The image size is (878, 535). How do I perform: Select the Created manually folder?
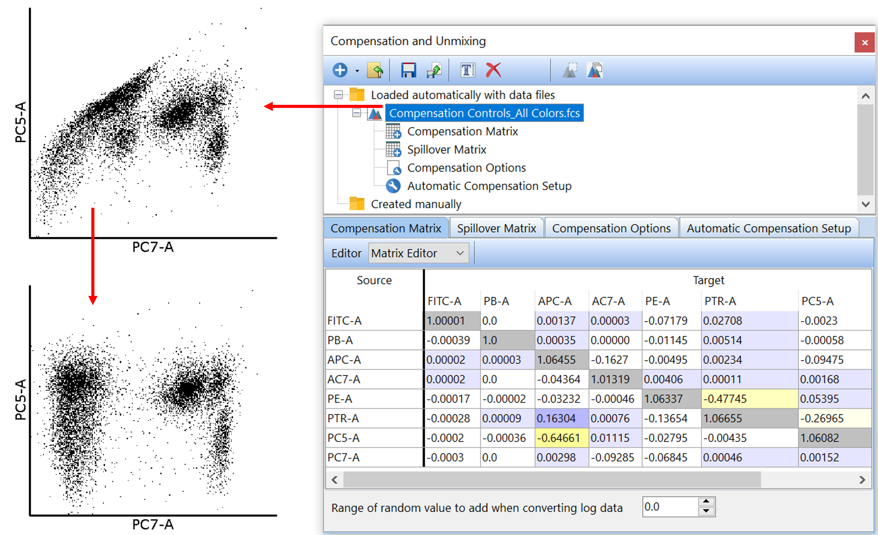[416, 204]
